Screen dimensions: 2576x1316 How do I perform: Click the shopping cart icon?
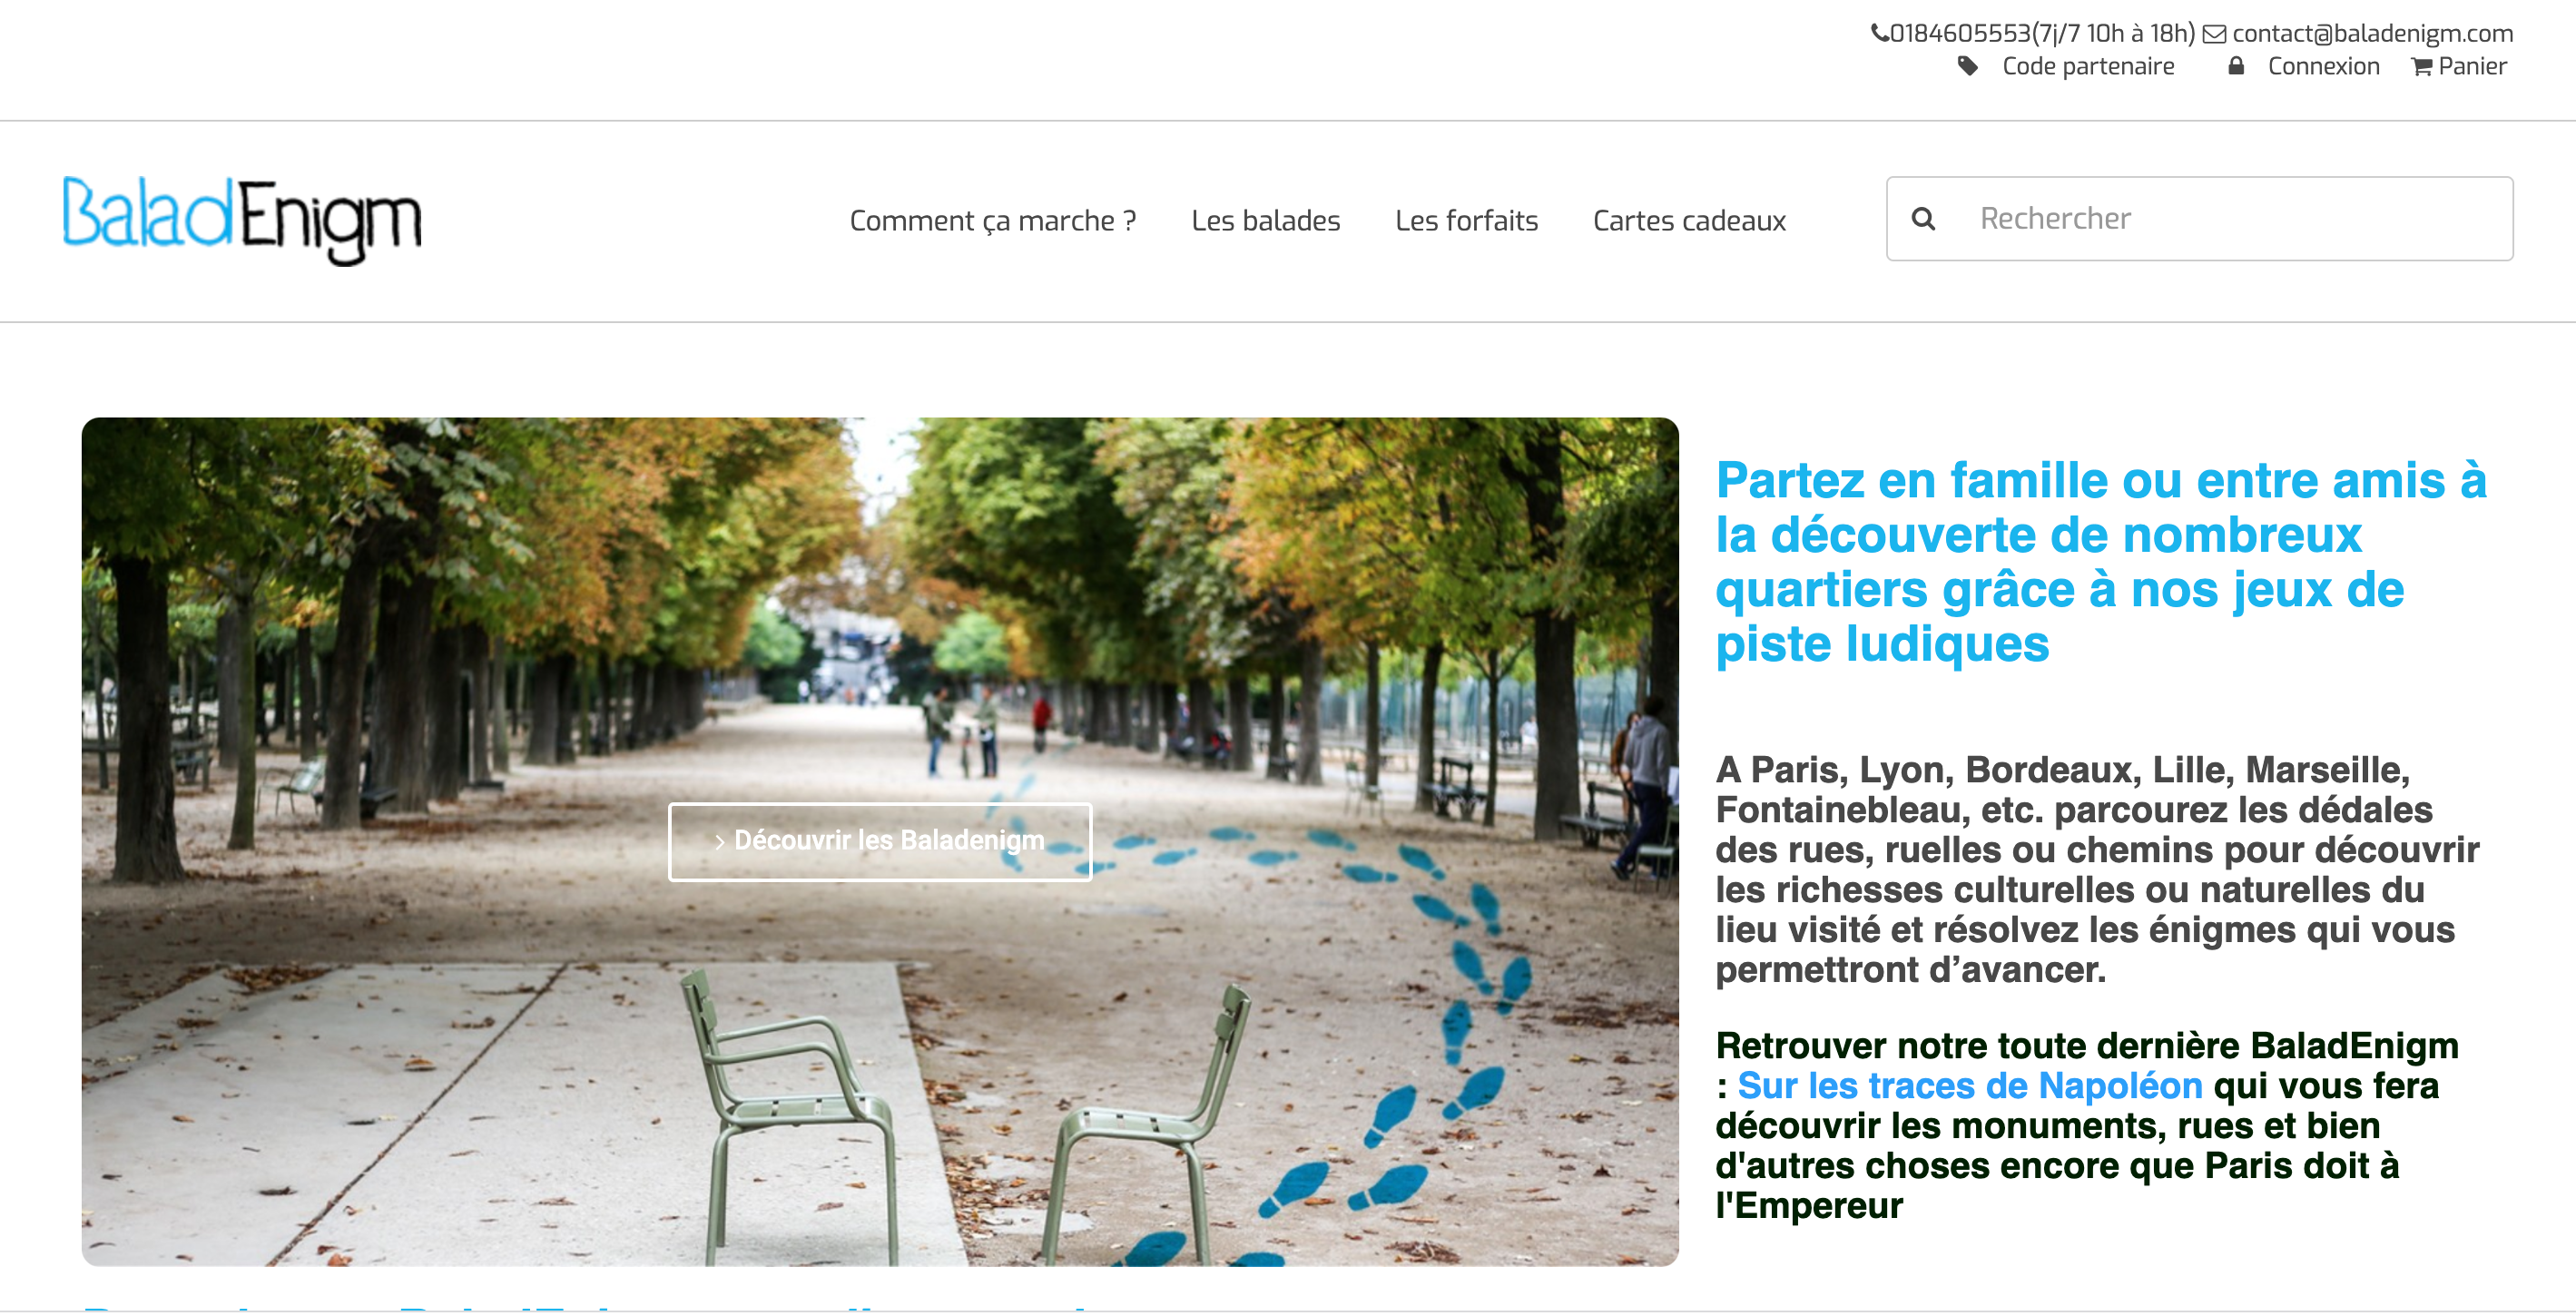[x=2422, y=67]
